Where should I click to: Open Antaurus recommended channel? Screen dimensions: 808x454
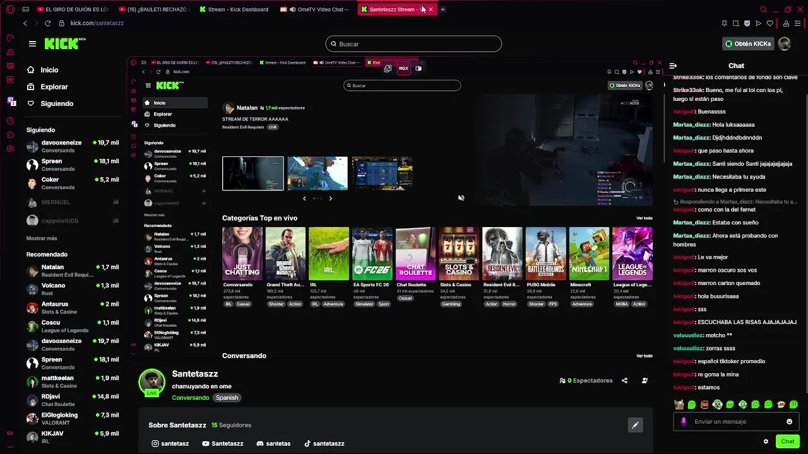click(73, 308)
